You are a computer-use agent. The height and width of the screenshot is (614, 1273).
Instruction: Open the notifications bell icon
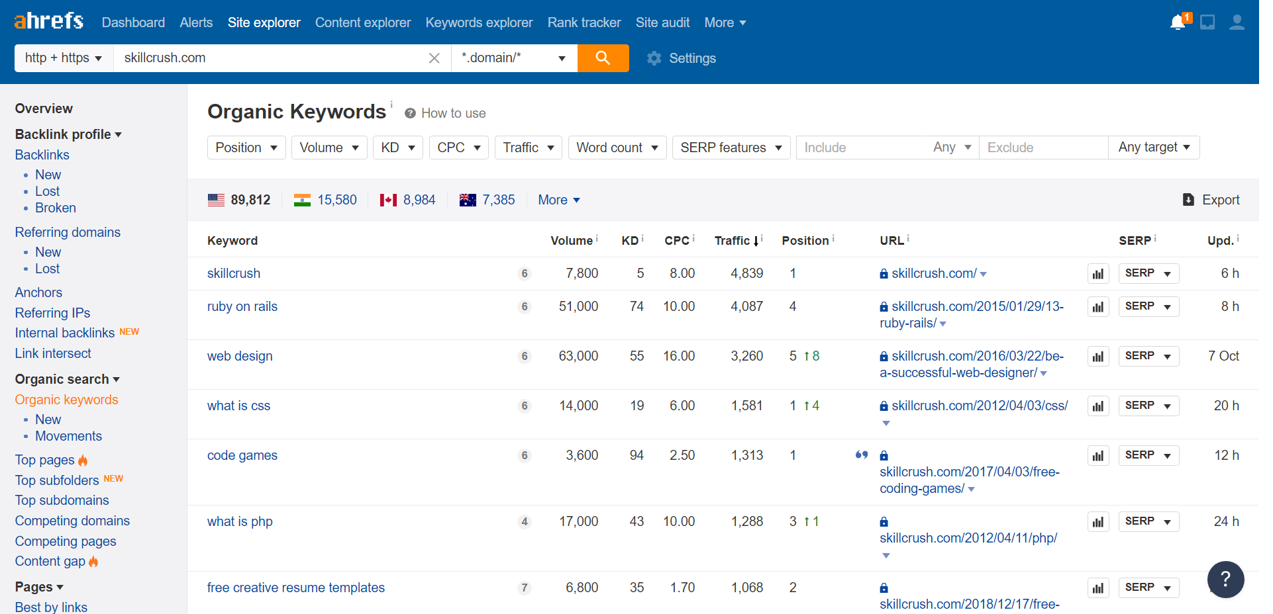[x=1178, y=22]
